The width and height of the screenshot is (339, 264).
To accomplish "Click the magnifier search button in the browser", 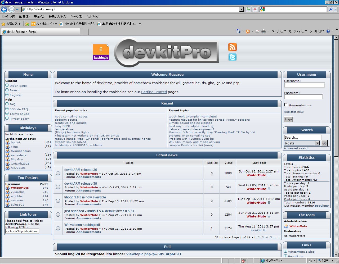I will click(331, 9).
